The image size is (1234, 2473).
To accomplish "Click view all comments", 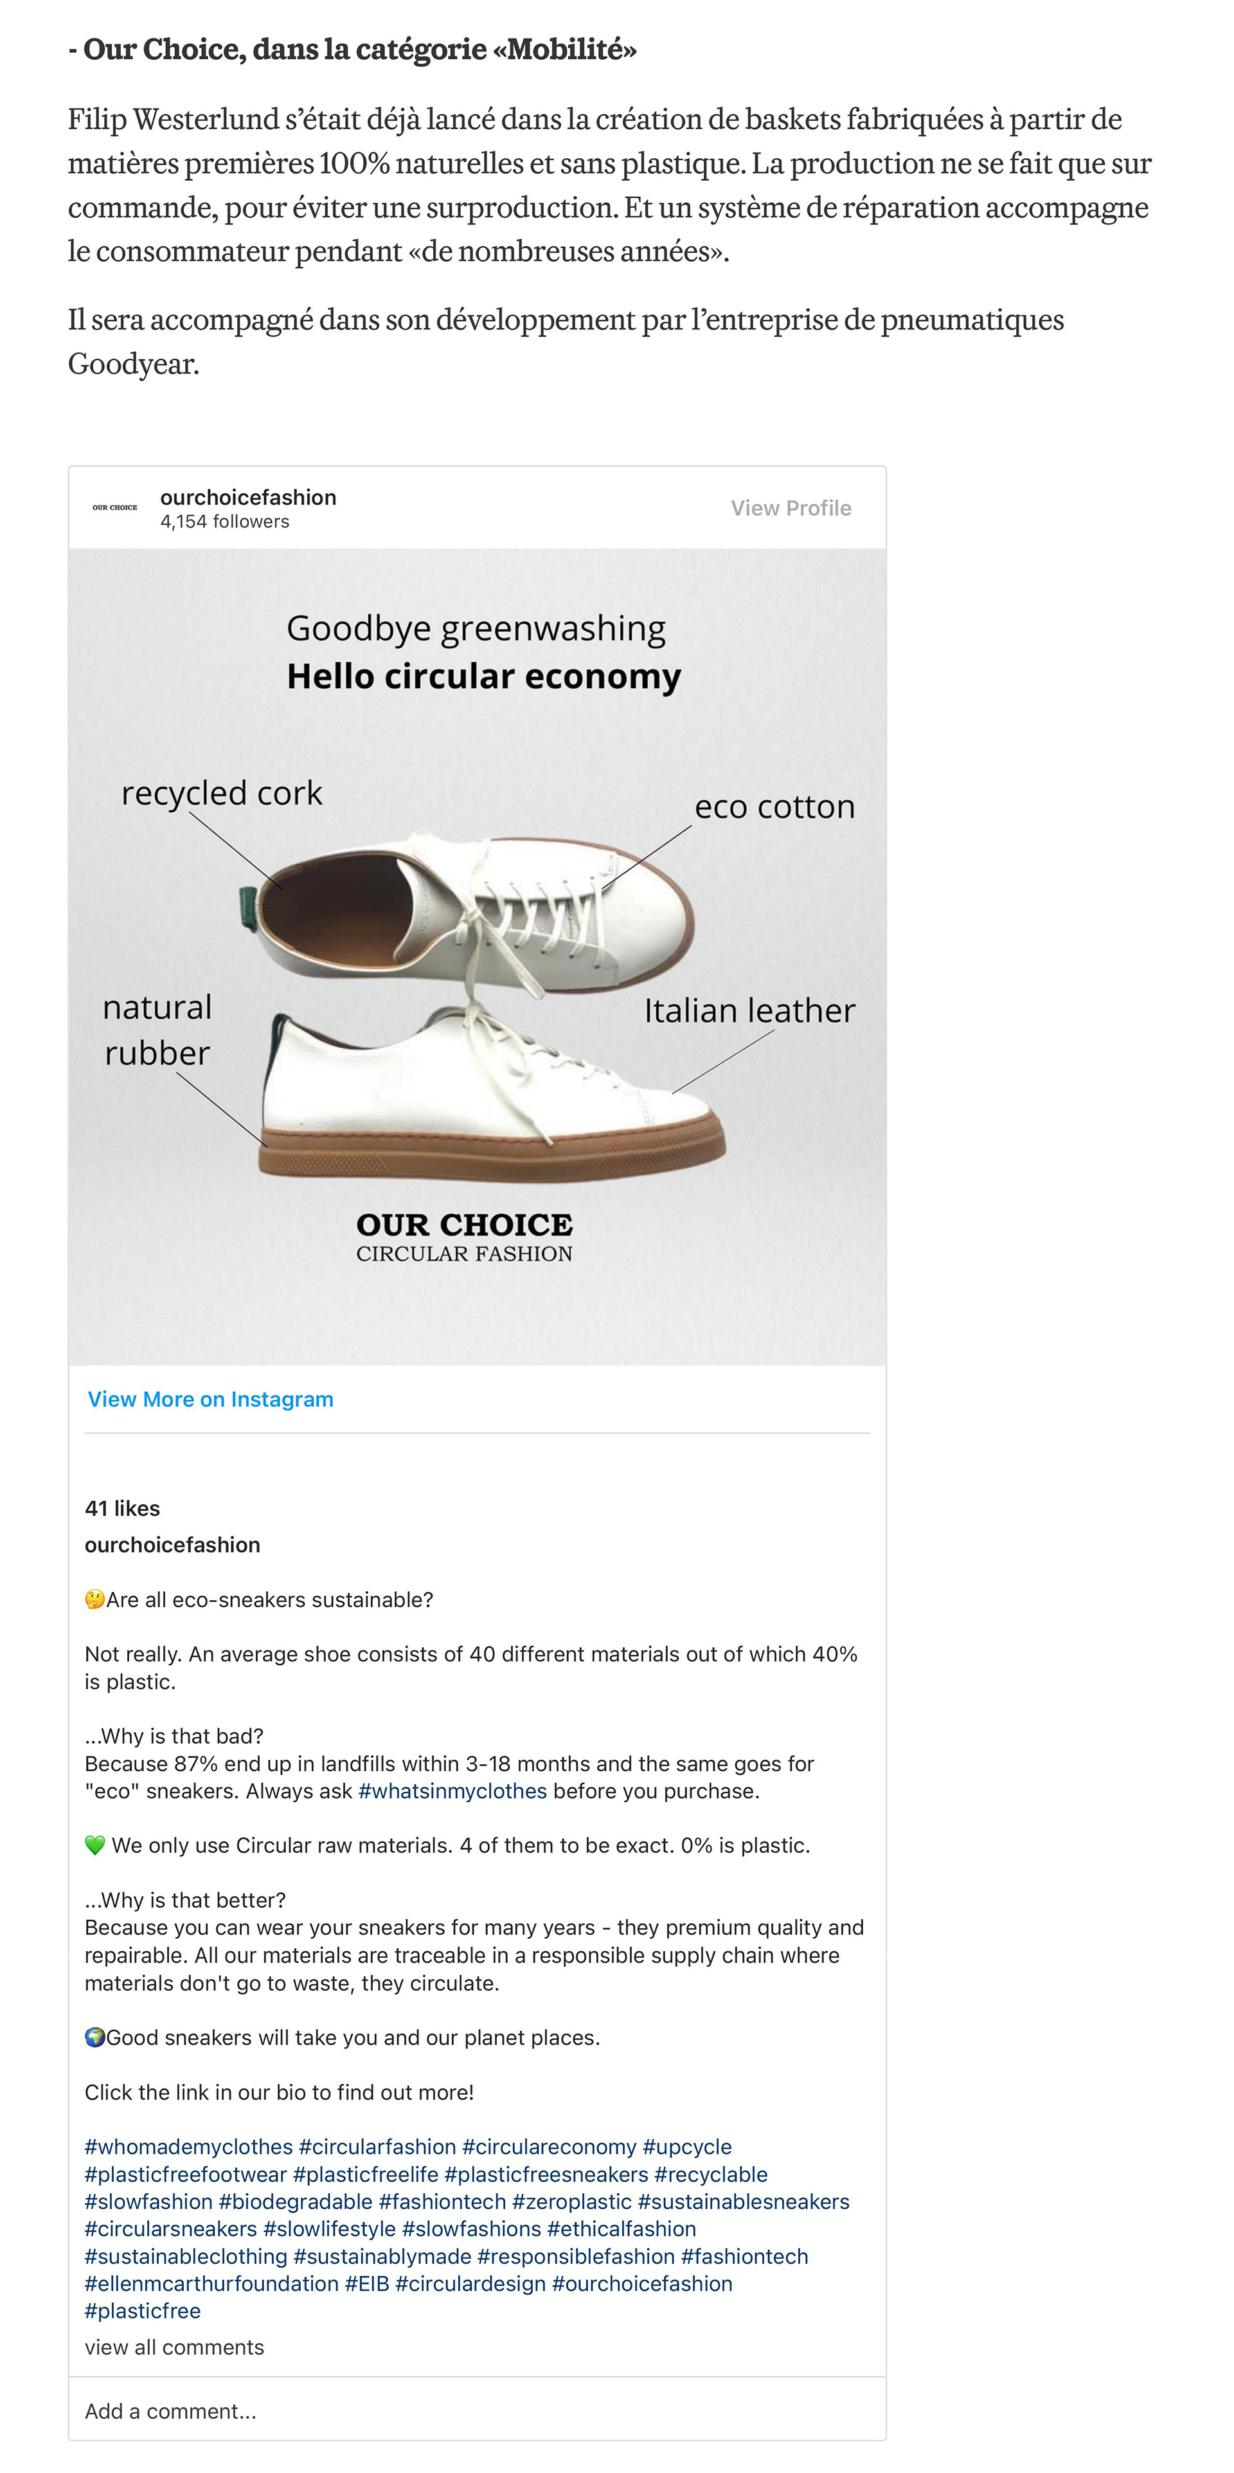I will click(x=174, y=2347).
